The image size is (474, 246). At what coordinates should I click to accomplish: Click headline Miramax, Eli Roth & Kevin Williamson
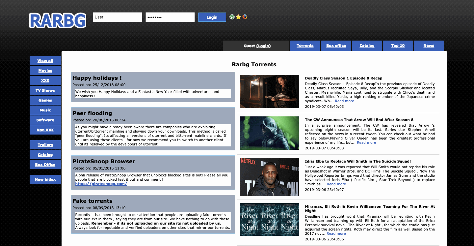coord(370,208)
